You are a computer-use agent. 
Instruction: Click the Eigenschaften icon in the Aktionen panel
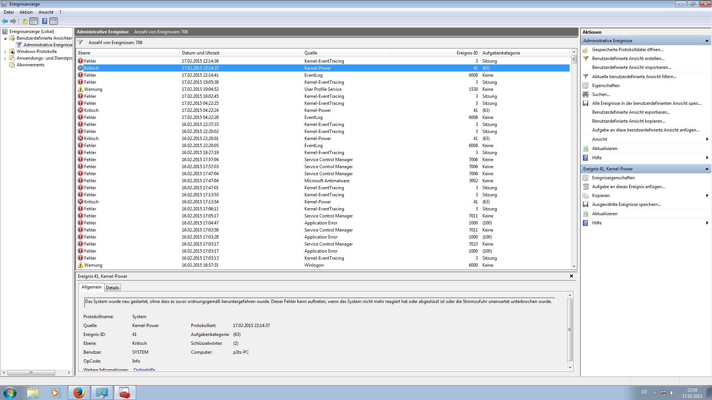(586, 86)
